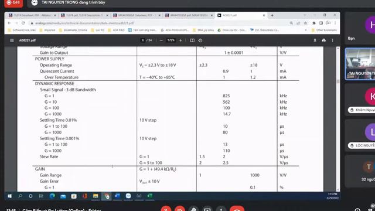Click the 'Slew Rate' row label
This screenshot has width=375, height=211.
point(49,156)
